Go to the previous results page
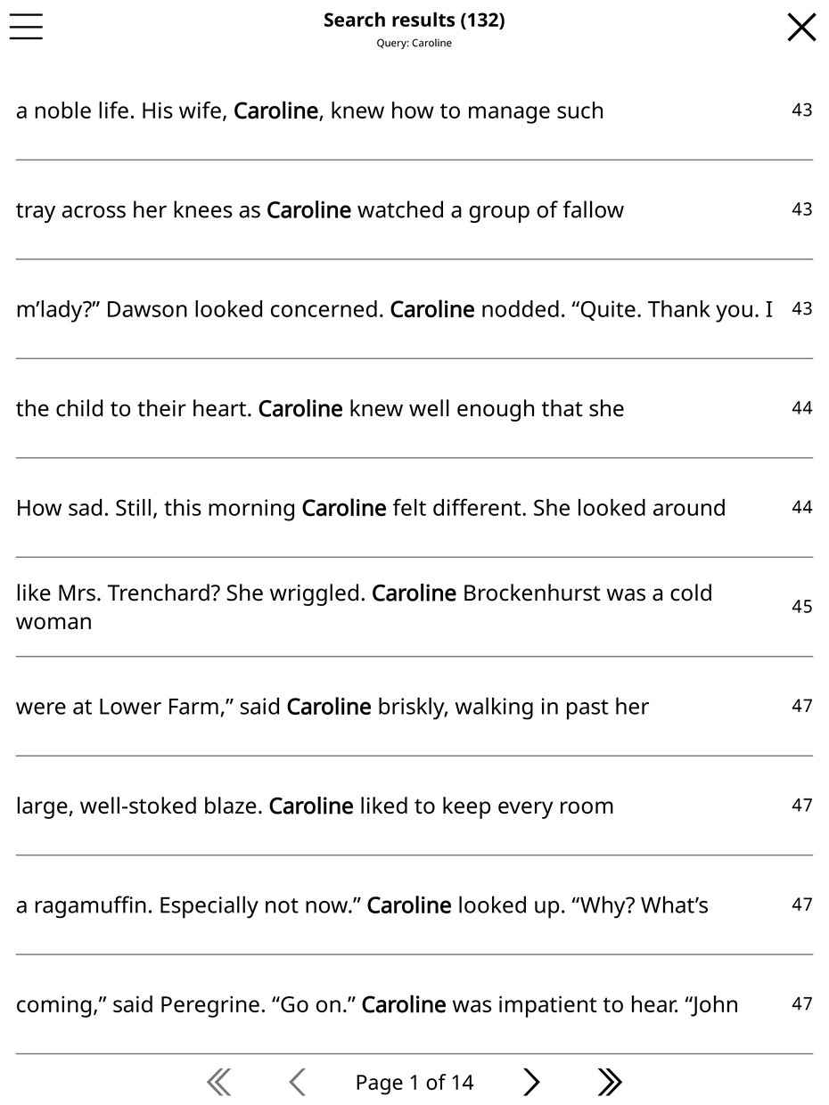Image resolution: width=829 pixels, height=1105 pixels. pyautogui.click(x=298, y=1083)
